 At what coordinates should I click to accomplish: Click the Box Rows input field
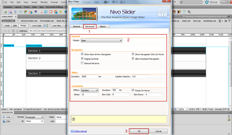[x=153, y=95]
